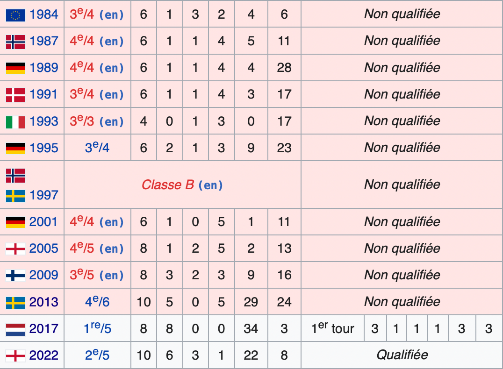
Task: Open the red Classe B link
Action: tap(168, 185)
